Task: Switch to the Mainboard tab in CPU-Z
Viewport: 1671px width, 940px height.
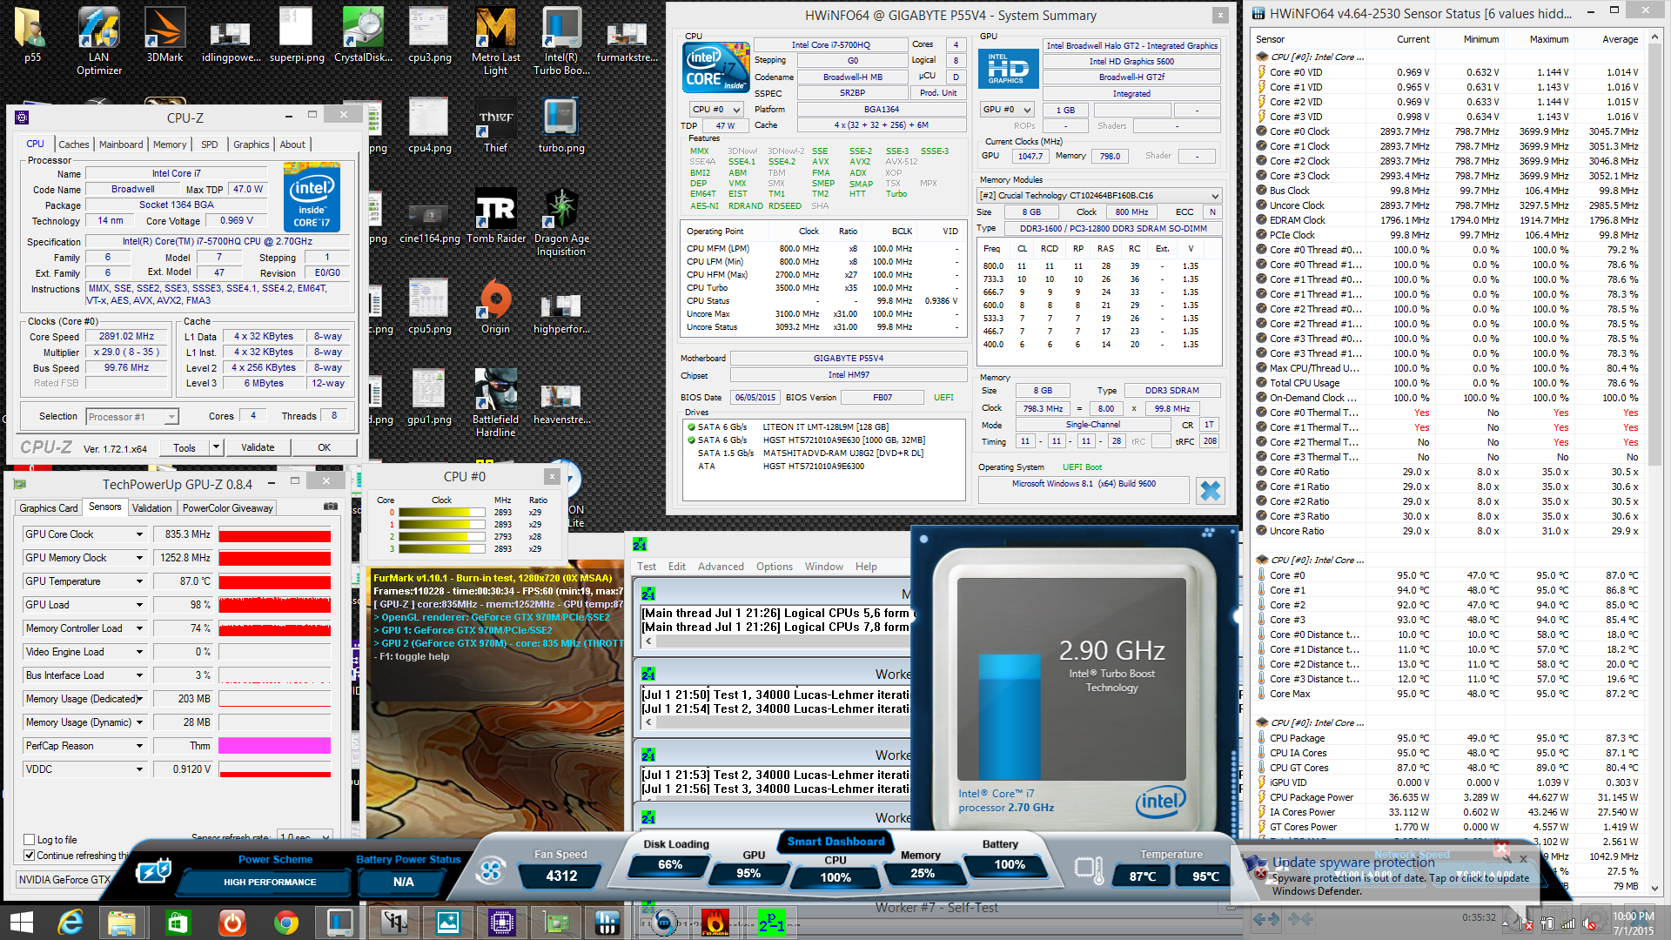Action: pyautogui.click(x=120, y=144)
